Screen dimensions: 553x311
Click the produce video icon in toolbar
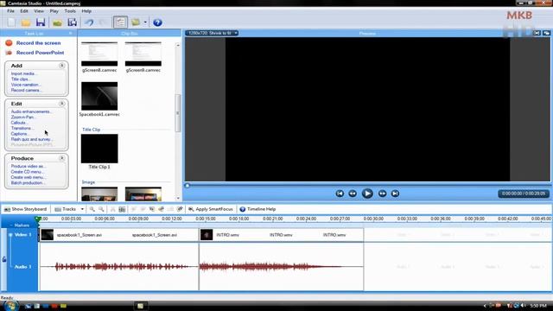tap(73, 22)
